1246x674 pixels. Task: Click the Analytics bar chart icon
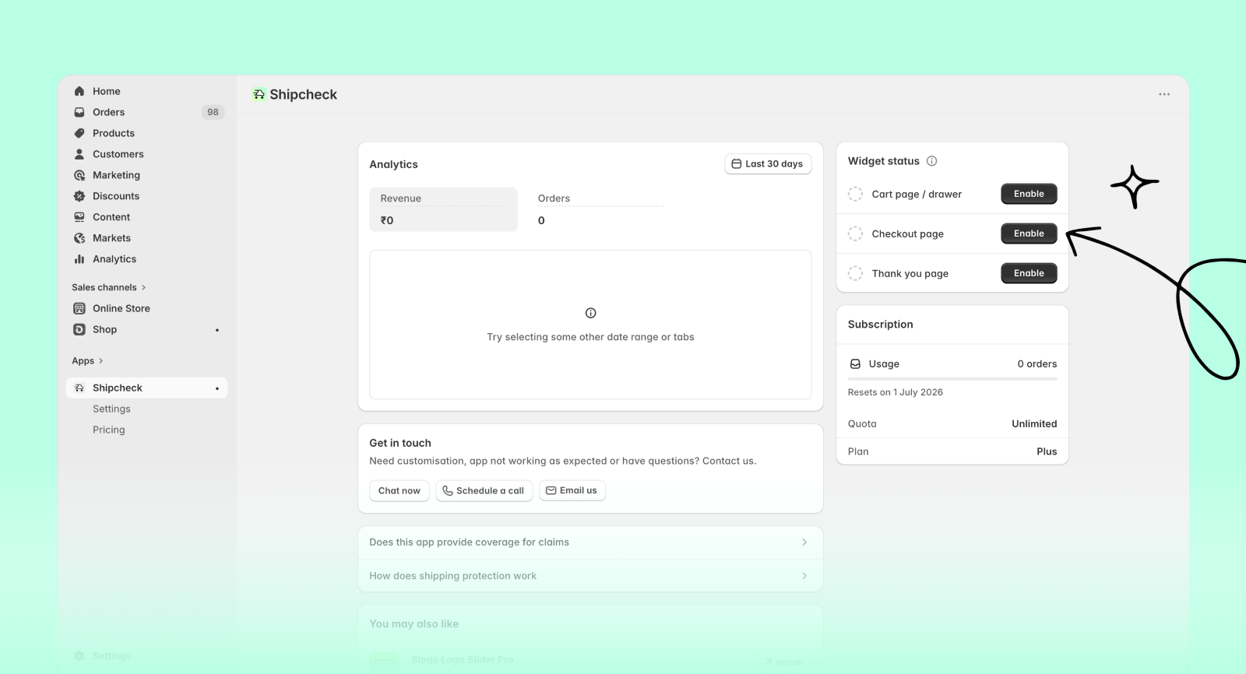(79, 259)
